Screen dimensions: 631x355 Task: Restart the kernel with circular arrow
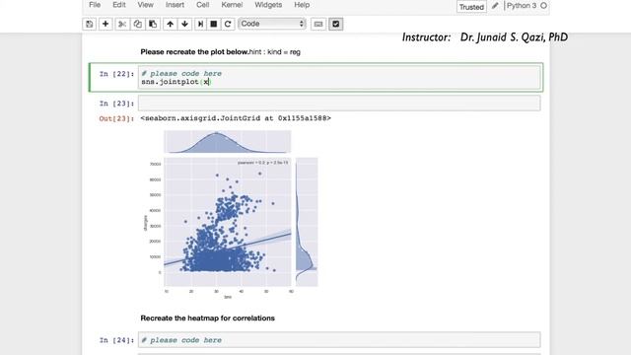click(x=228, y=24)
